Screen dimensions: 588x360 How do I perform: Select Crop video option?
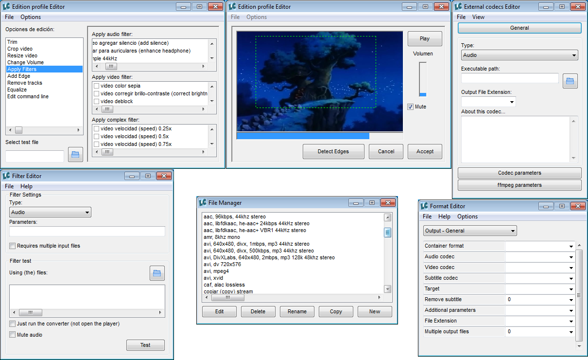coord(44,49)
